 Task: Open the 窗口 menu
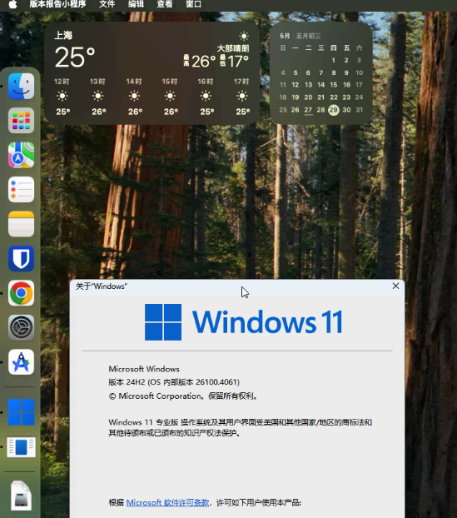[x=193, y=4]
